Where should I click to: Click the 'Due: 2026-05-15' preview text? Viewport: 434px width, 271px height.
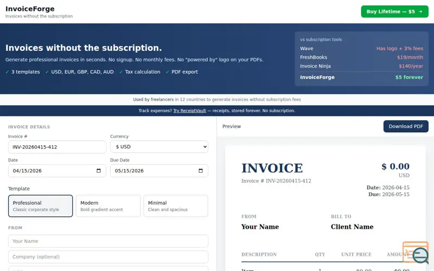click(x=388, y=195)
